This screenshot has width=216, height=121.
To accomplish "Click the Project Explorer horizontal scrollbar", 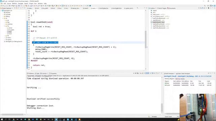I will (13, 114).
